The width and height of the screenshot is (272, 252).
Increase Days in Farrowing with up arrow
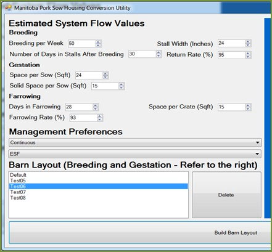96,105
